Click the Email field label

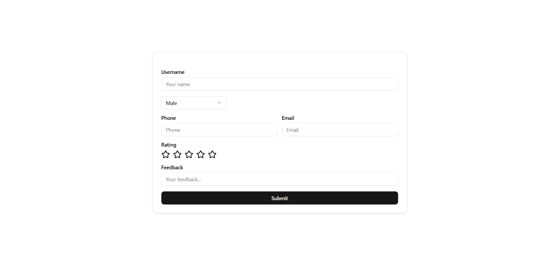click(288, 118)
